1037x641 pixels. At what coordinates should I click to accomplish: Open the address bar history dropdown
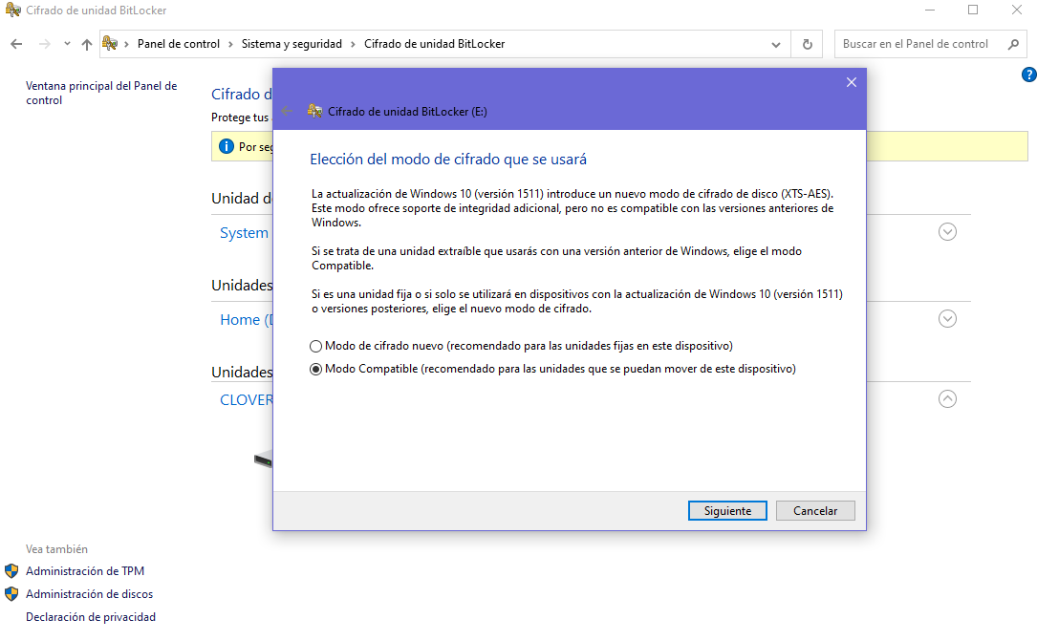[x=776, y=44]
